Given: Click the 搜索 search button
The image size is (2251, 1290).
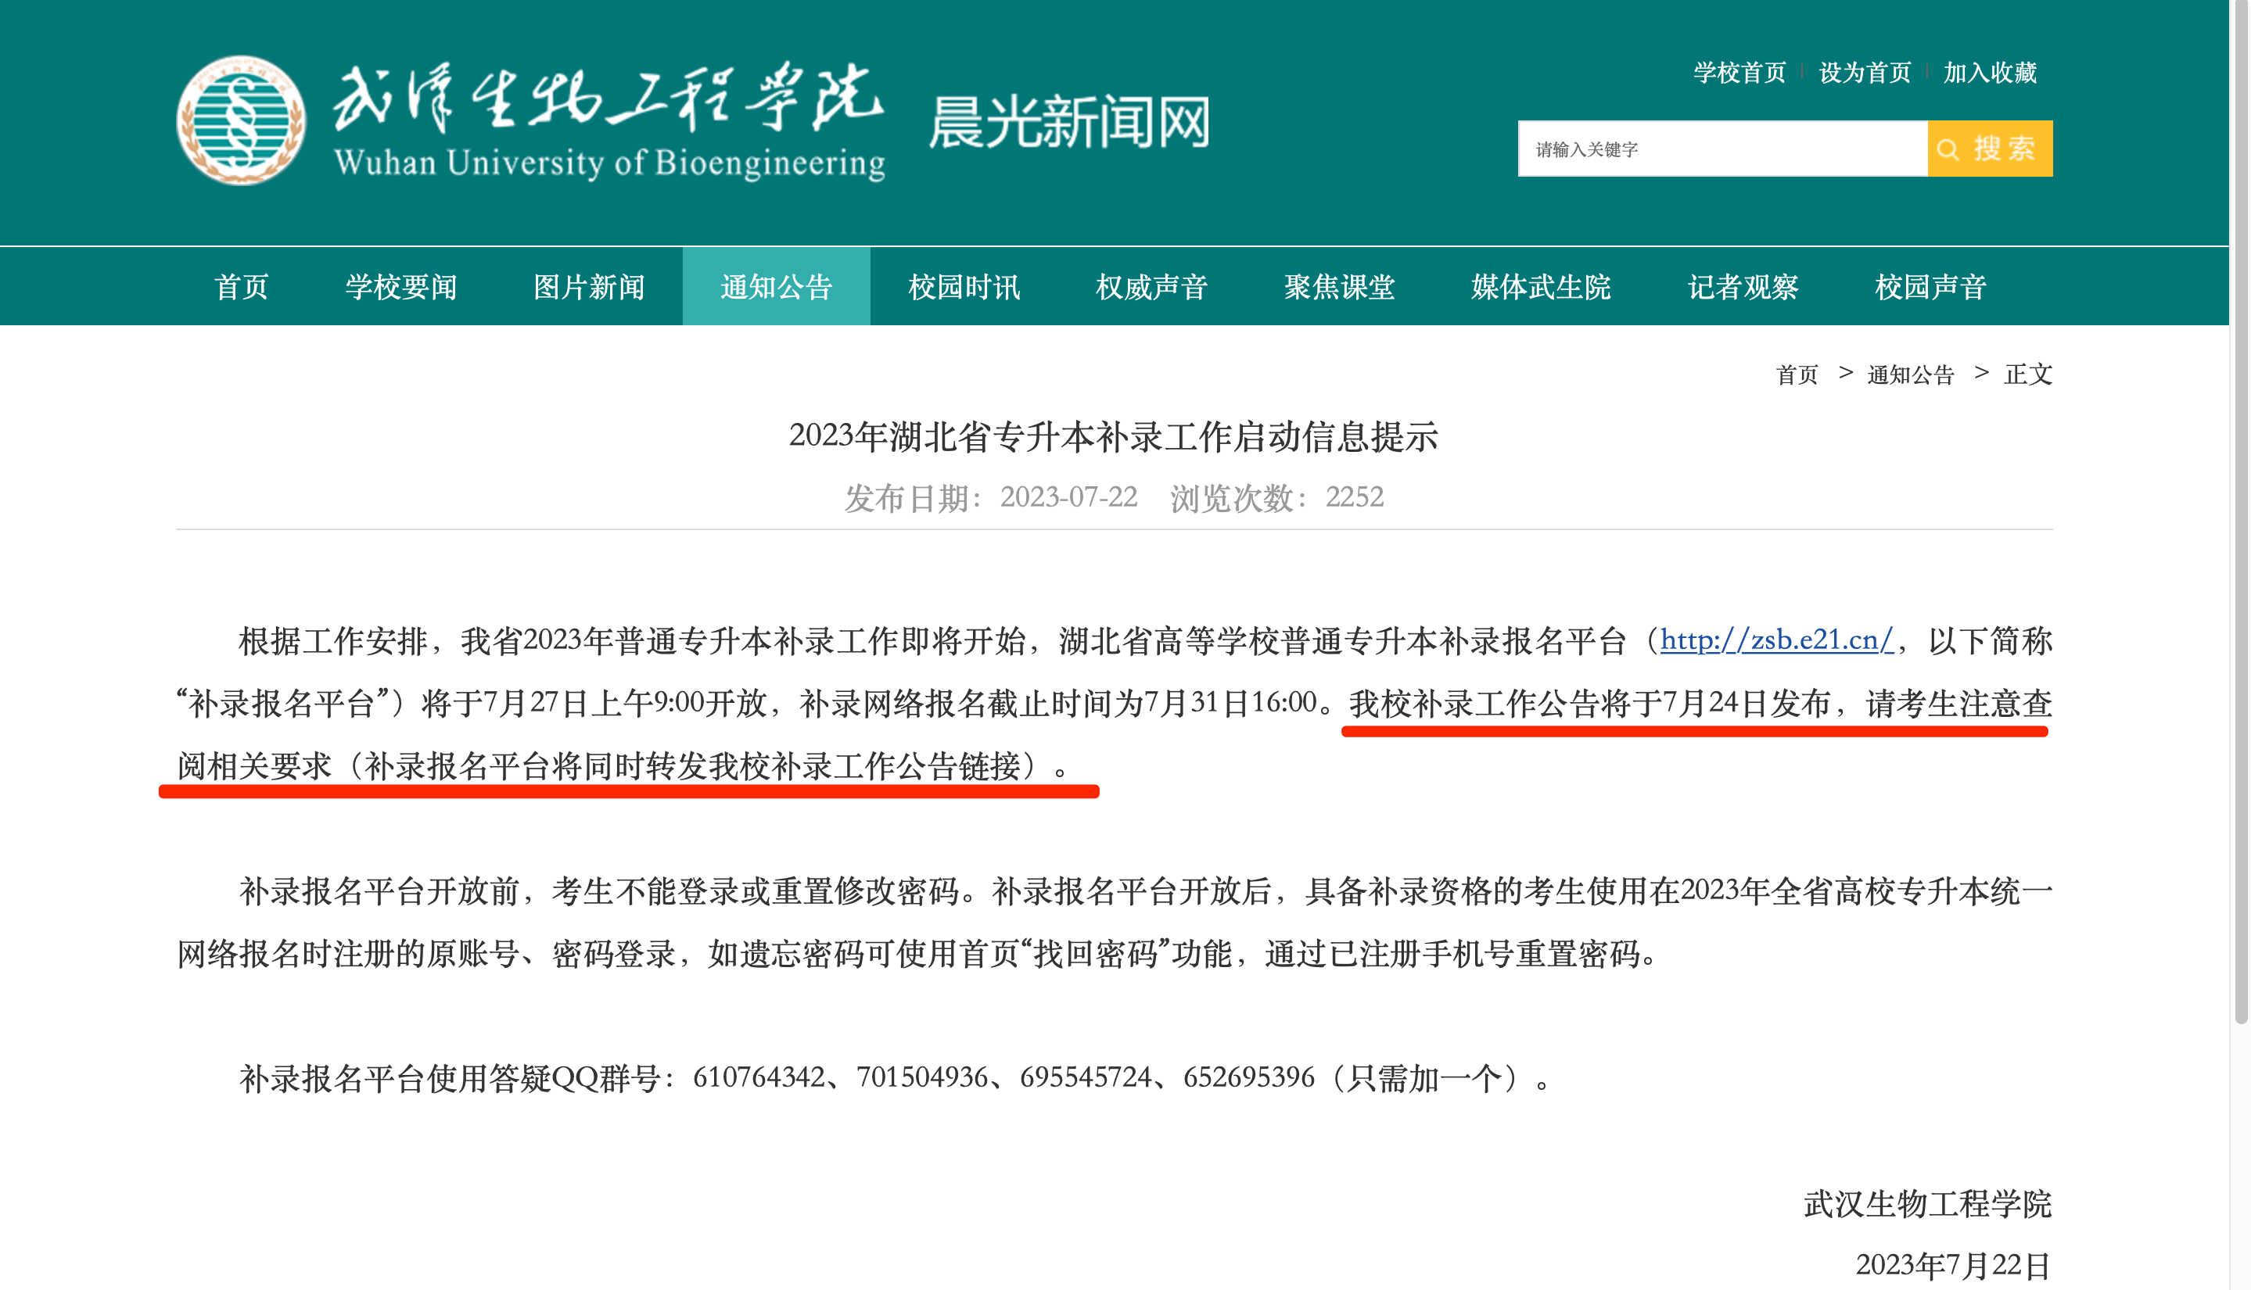Looking at the screenshot, I should [1990, 149].
